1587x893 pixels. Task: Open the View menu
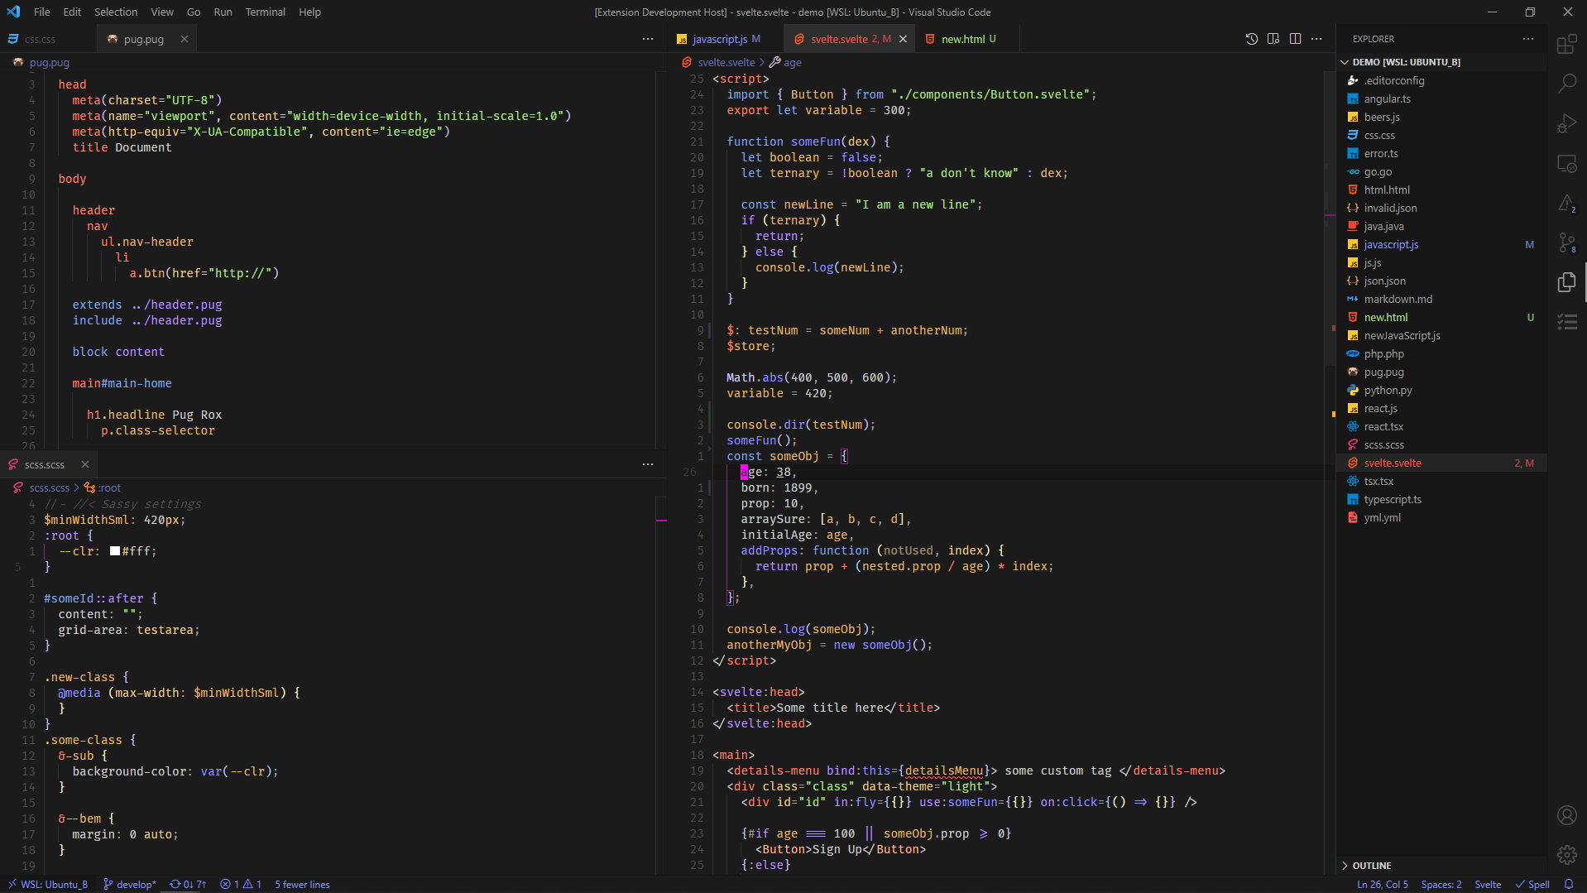pos(162,12)
